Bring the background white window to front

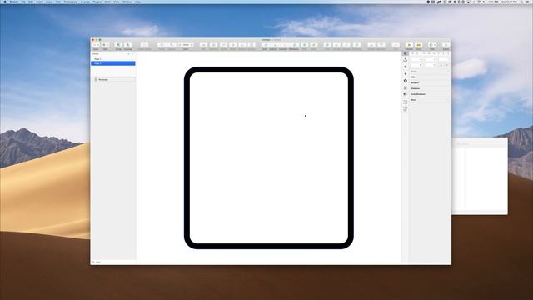(x=480, y=177)
